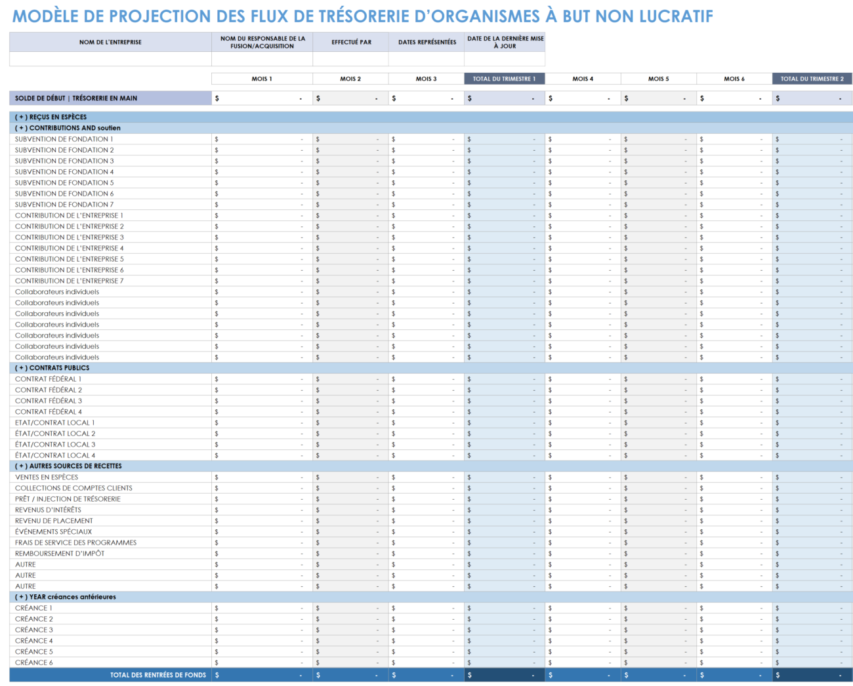Click REVENUS D'INTÉRÊTS amount for MOIS 5

click(658, 510)
